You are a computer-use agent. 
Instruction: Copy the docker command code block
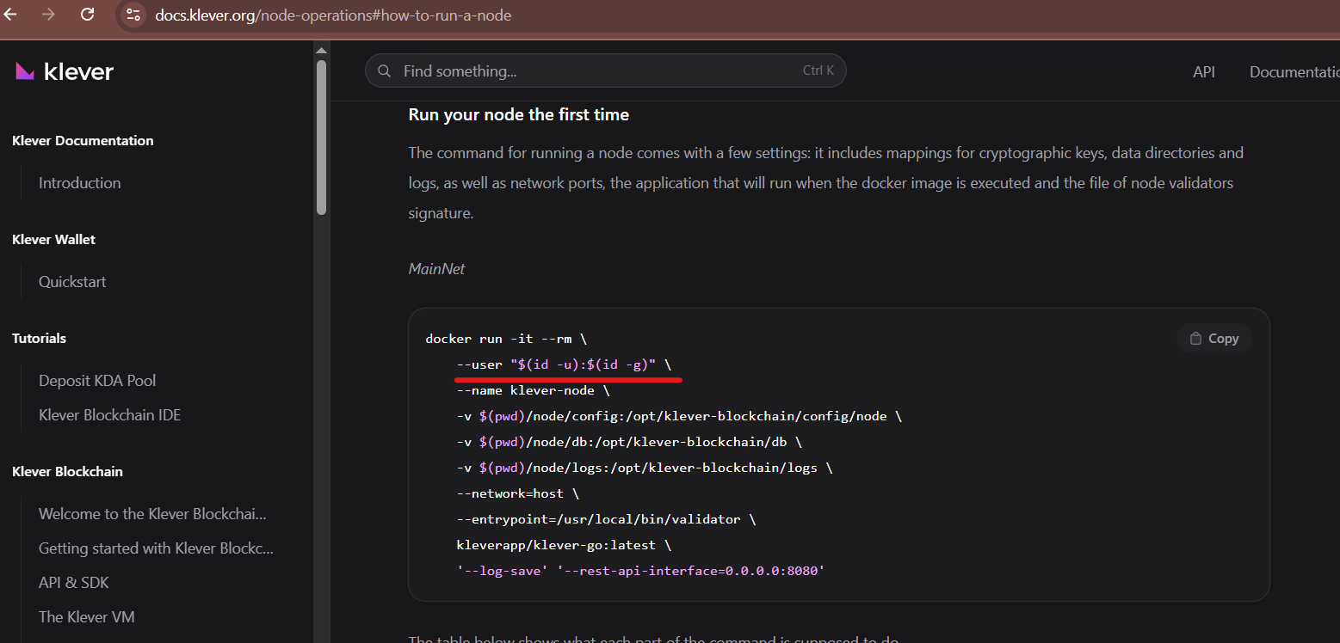pyautogui.click(x=1213, y=339)
